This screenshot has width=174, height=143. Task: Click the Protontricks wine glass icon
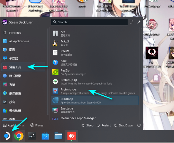pos(55,91)
